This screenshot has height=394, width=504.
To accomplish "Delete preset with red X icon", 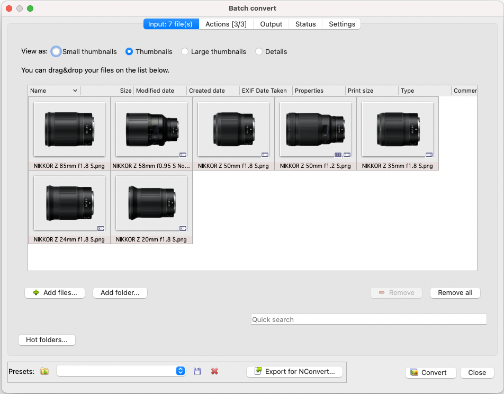I will click(x=214, y=371).
